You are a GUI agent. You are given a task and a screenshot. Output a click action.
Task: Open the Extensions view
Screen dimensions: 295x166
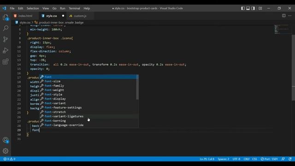pyautogui.click(x=6, y=61)
